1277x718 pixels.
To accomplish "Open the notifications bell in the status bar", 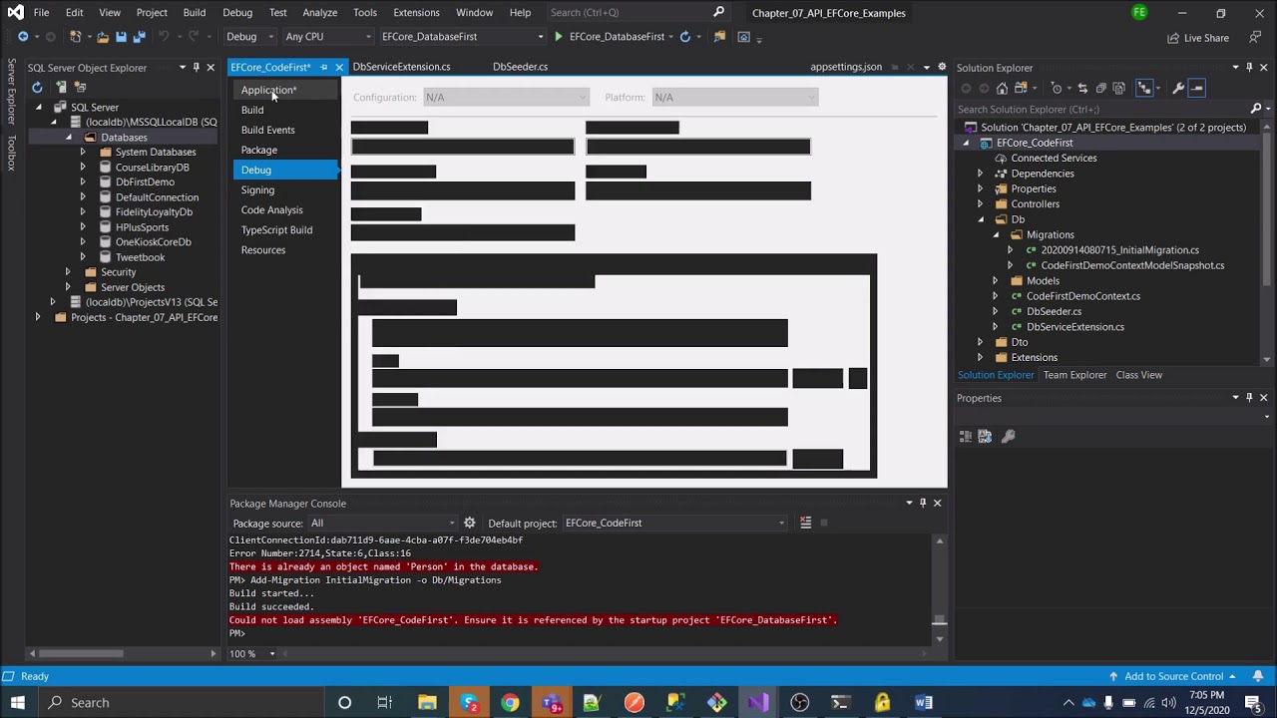I will coord(1257,676).
